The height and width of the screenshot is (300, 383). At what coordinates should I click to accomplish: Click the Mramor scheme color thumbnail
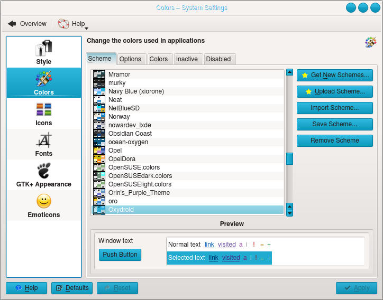[99, 74]
